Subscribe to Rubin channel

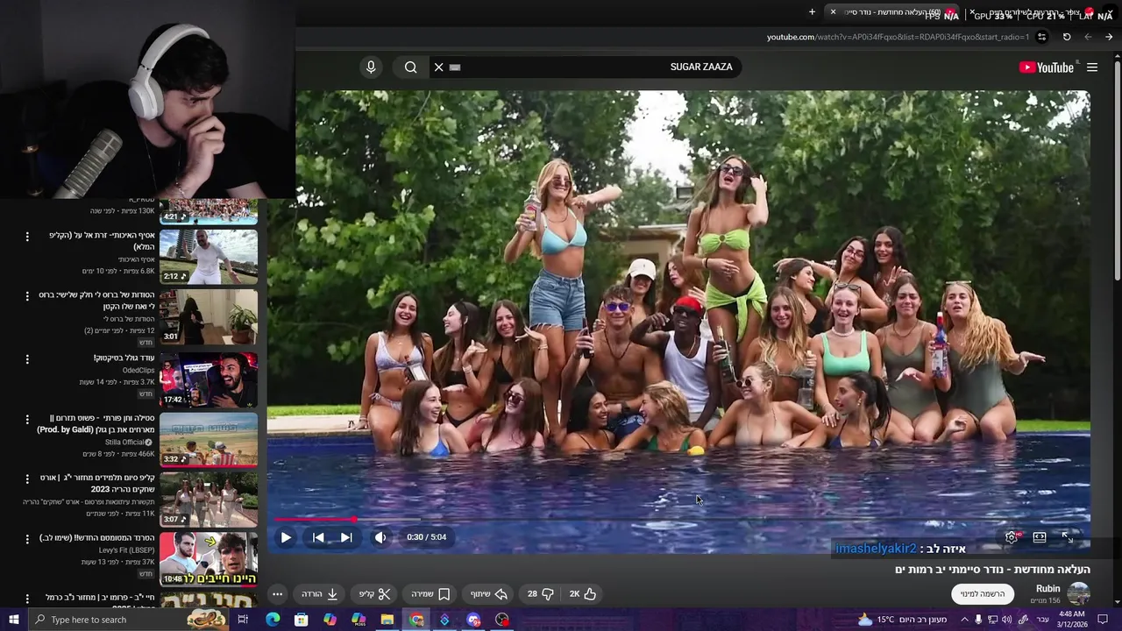coord(982,594)
